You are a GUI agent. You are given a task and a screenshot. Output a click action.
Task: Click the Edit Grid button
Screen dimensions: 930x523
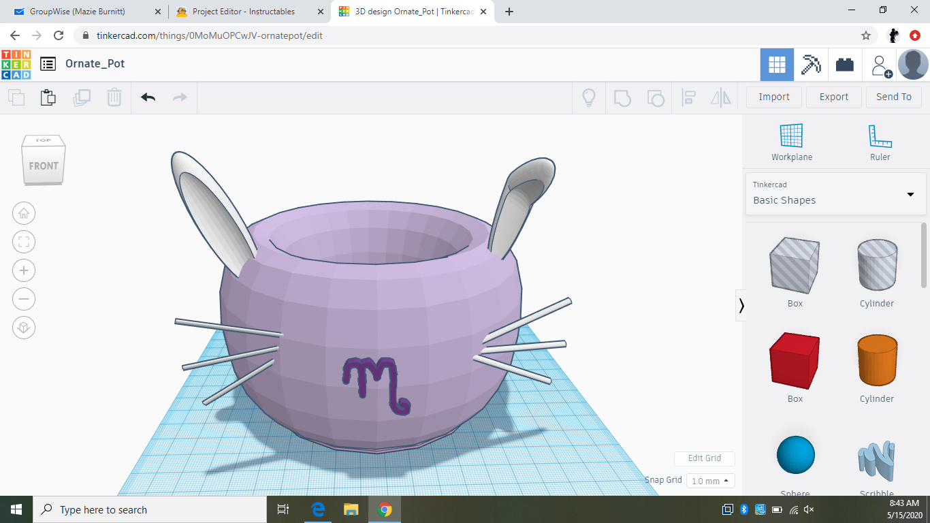coord(704,458)
